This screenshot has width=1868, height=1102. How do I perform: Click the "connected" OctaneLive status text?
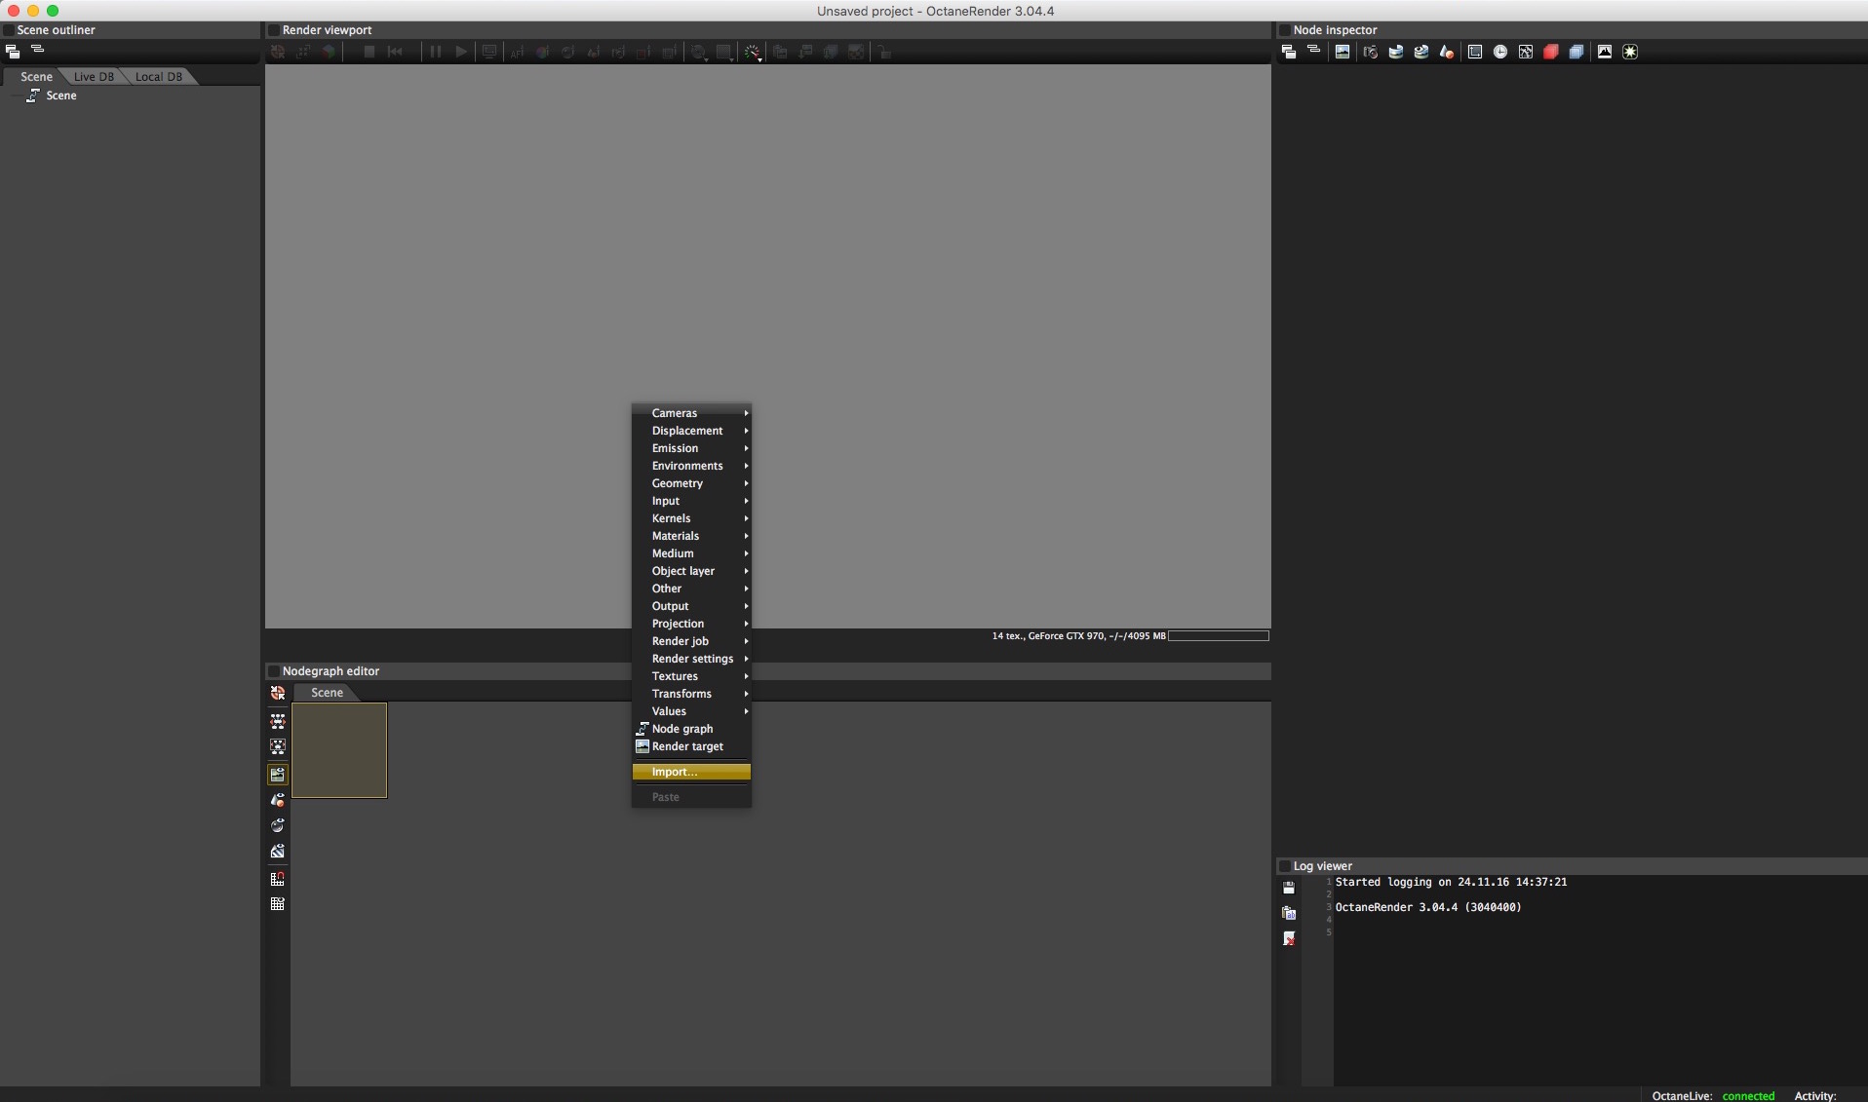click(1748, 1096)
